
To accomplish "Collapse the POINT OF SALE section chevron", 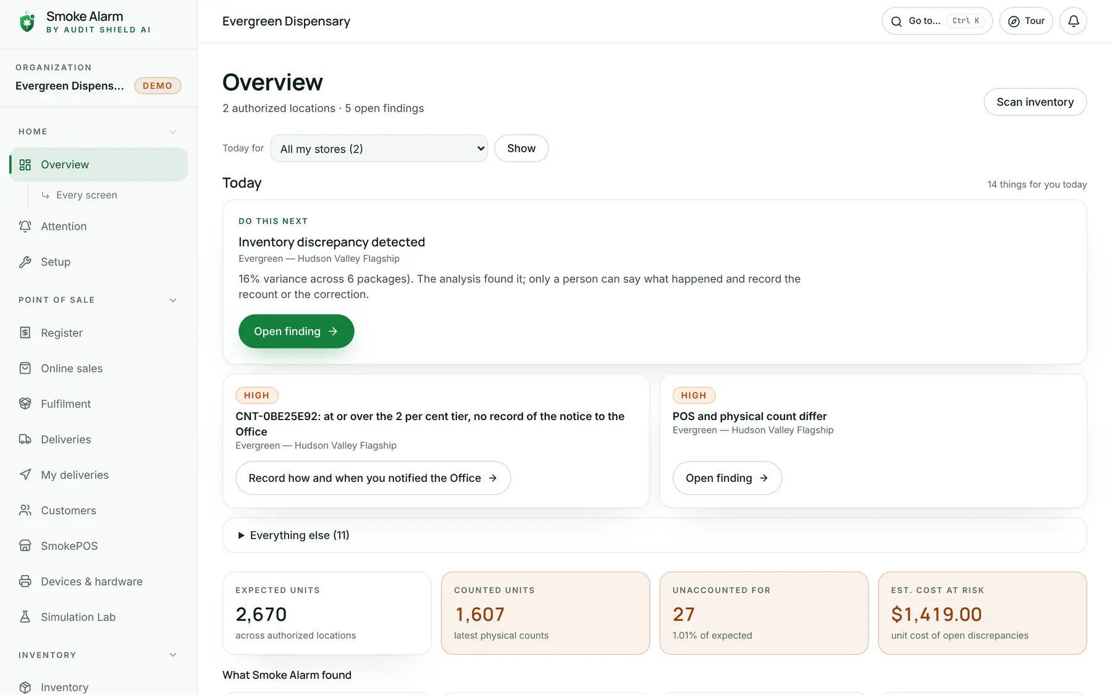I will [173, 300].
